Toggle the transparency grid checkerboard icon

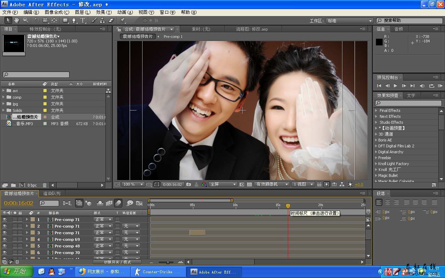(x=249, y=185)
